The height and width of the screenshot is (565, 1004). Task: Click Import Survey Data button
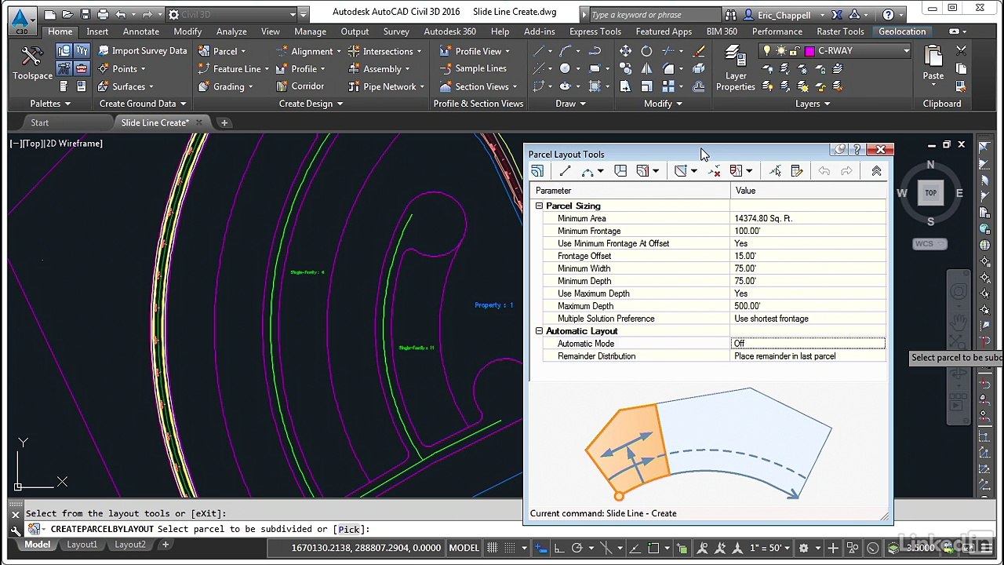pos(142,51)
